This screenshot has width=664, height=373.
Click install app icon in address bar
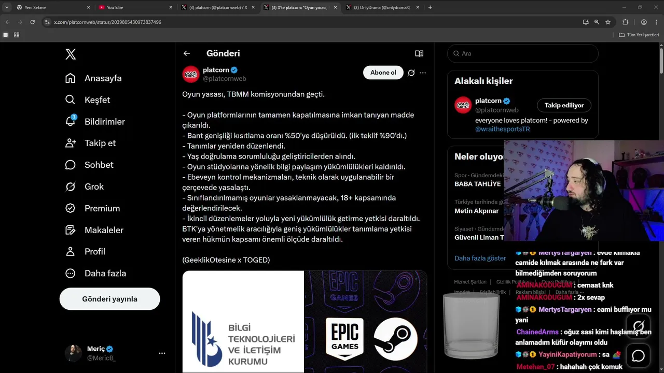[586, 22]
